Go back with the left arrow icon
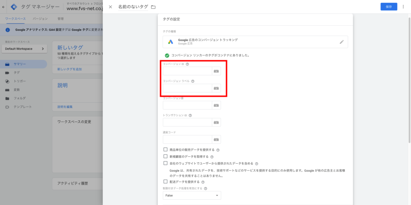The image size is (411, 205). pos(3,7)
